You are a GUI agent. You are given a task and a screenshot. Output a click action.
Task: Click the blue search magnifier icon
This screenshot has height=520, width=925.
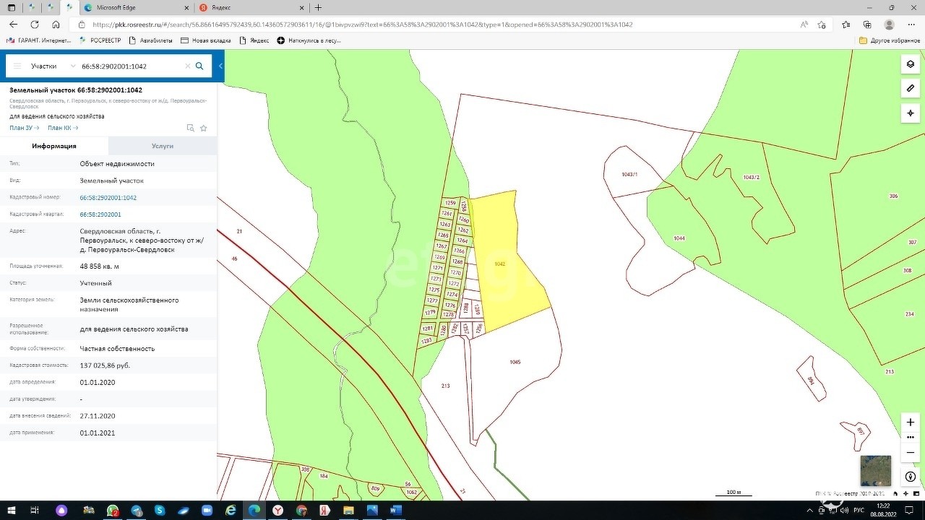pyautogui.click(x=199, y=66)
